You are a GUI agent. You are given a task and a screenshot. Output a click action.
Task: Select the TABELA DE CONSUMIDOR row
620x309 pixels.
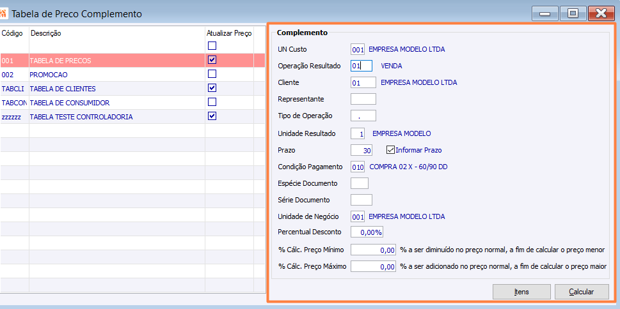(132, 103)
